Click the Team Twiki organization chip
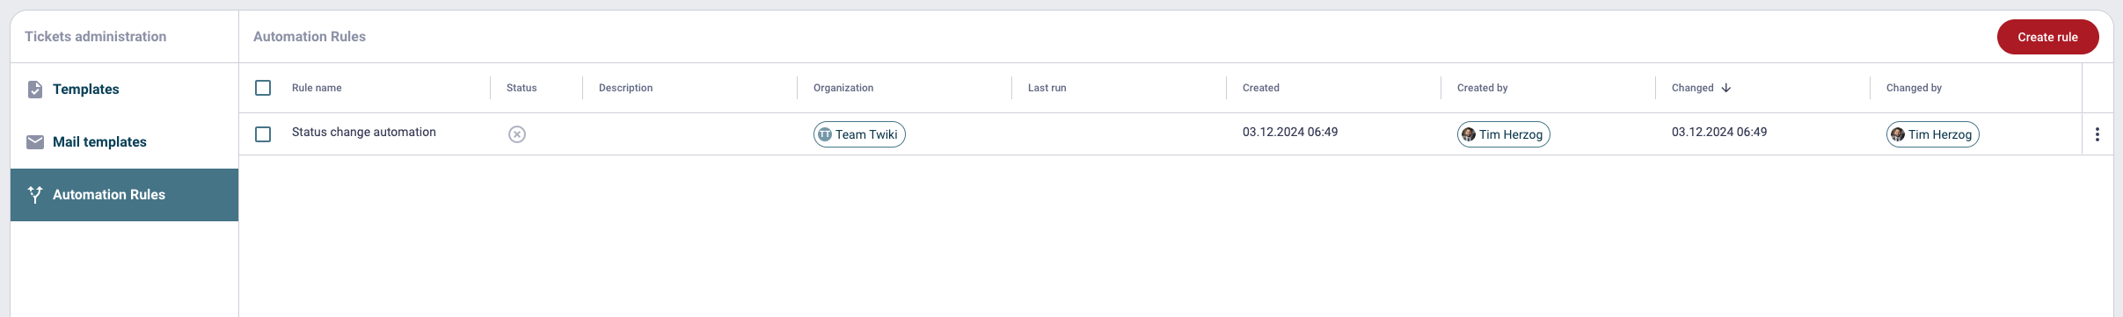2123x317 pixels. [x=859, y=134]
